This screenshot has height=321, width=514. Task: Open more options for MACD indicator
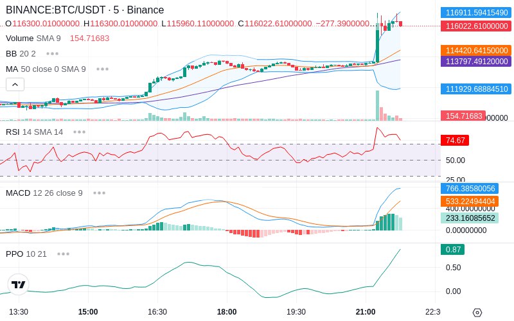(99, 193)
